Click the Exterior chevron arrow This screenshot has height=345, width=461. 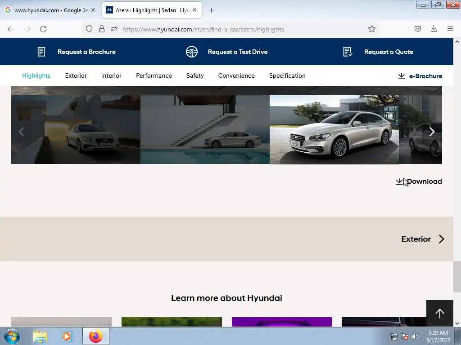[441, 239]
